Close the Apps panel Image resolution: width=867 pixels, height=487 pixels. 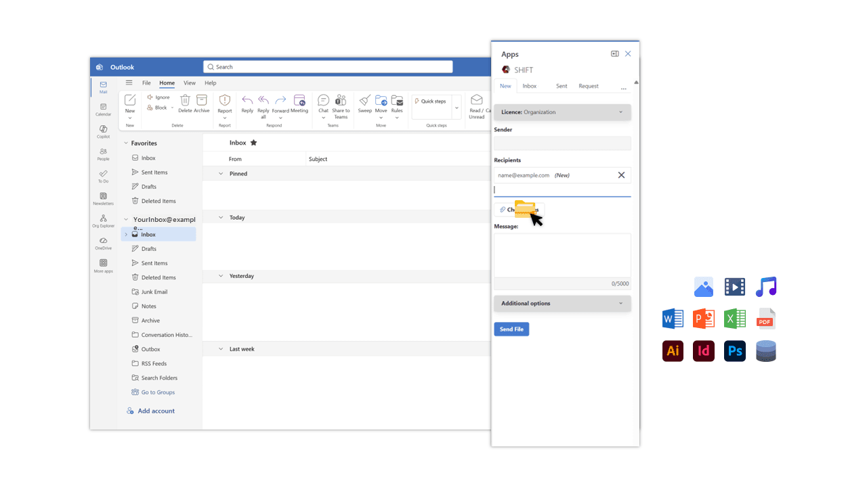(628, 54)
